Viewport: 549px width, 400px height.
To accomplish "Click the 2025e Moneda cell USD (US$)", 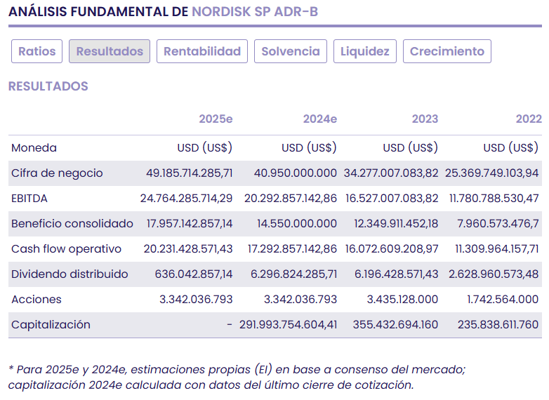I will coord(205,147).
